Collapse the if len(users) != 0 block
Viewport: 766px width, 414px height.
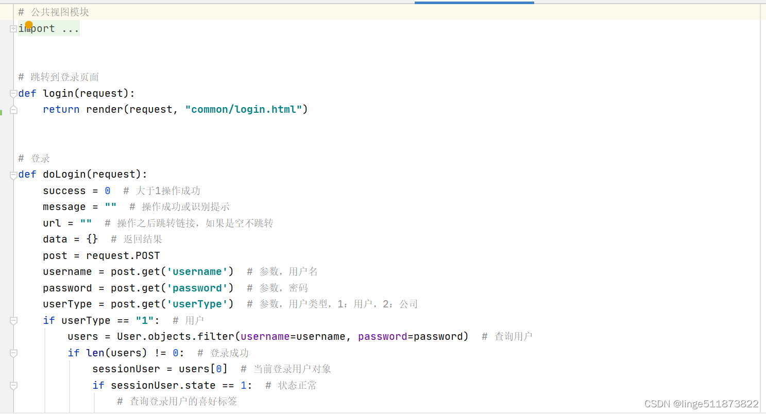tap(13, 353)
